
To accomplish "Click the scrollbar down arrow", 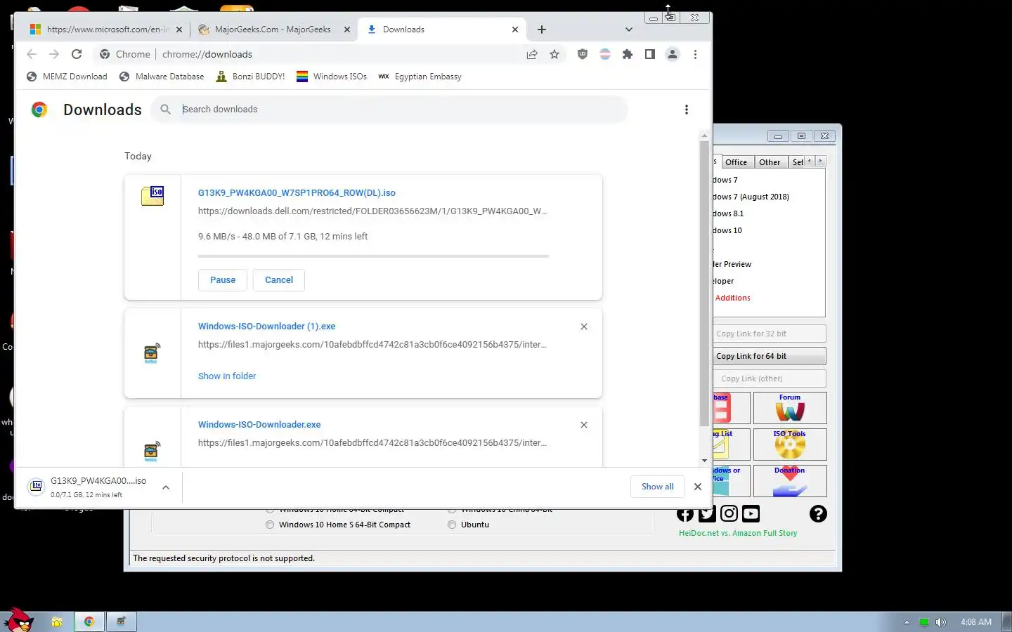I will coord(704,461).
